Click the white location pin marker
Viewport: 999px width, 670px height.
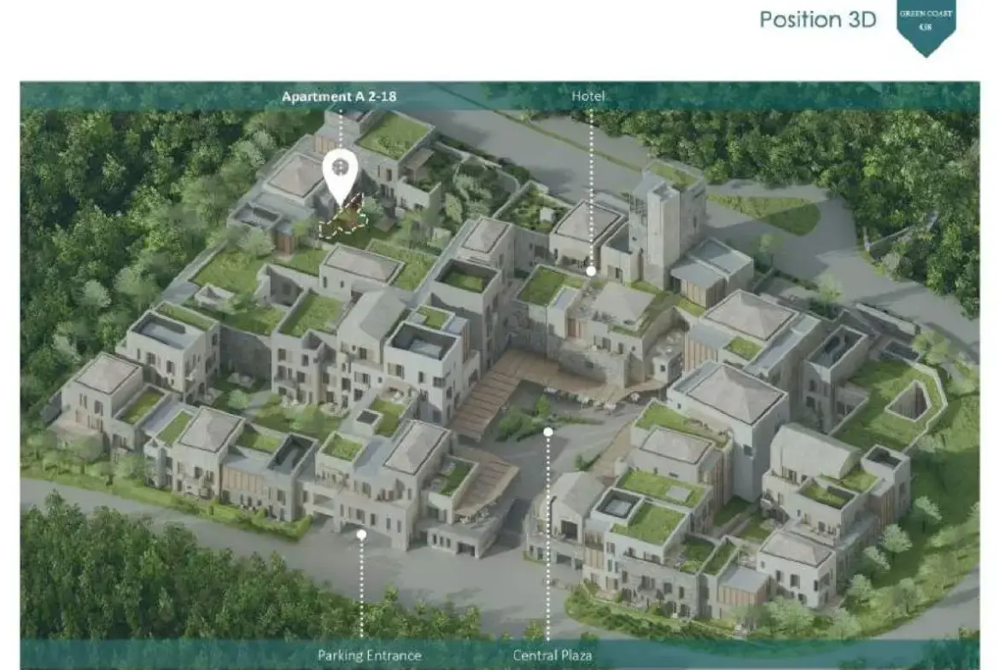pyautogui.click(x=340, y=177)
